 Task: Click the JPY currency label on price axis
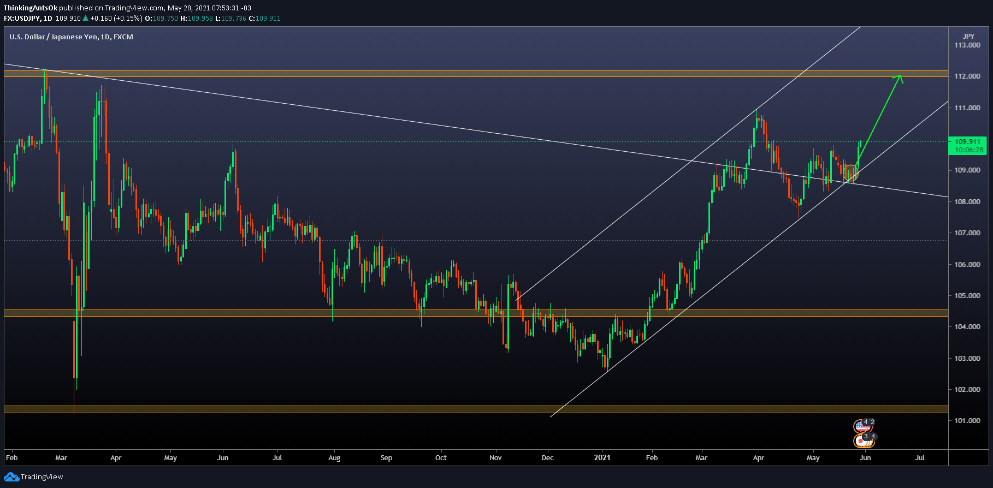(968, 37)
